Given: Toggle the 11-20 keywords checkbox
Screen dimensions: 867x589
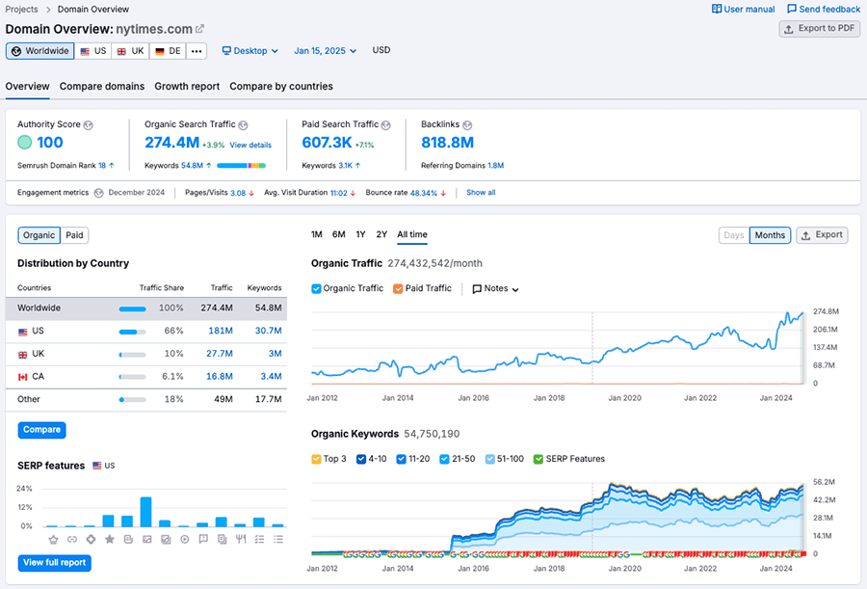Looking at the screenshot, I should (x=402, y=459).
